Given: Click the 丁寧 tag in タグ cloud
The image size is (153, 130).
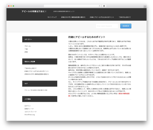Looking at the screenshot, I should 31,90.
